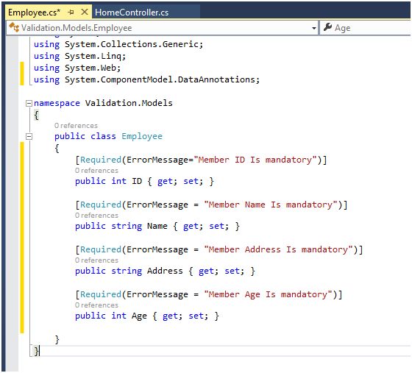Image resolution: width=412 pixels, height=373 pixels.
Task: Open the 0 references link above ID property
Action: [96, 171]
